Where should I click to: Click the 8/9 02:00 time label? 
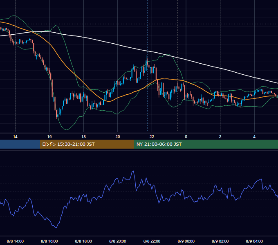tap(220, 241)
